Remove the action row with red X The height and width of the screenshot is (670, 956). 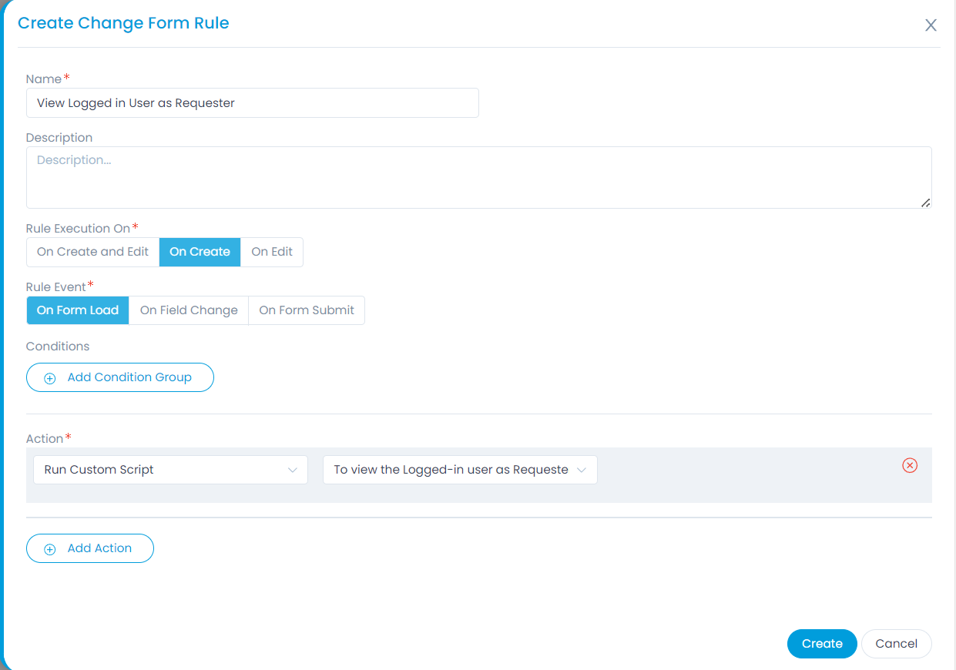910,465
